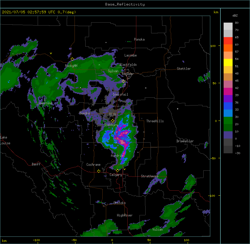Click the -50 label on the vertical axis
This screenshot has height=244, width=250.
213,158
